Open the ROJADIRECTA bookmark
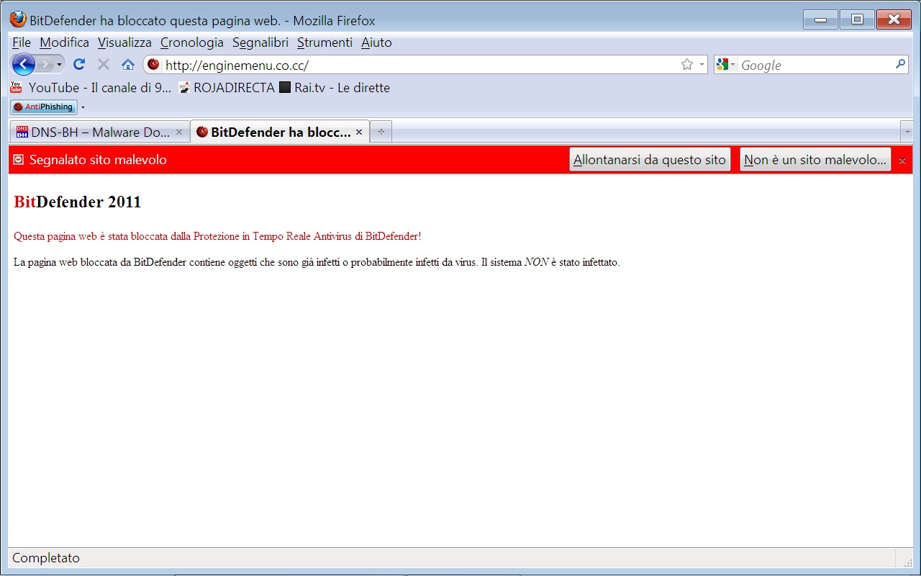921x576 pixels. click(227, 88)
